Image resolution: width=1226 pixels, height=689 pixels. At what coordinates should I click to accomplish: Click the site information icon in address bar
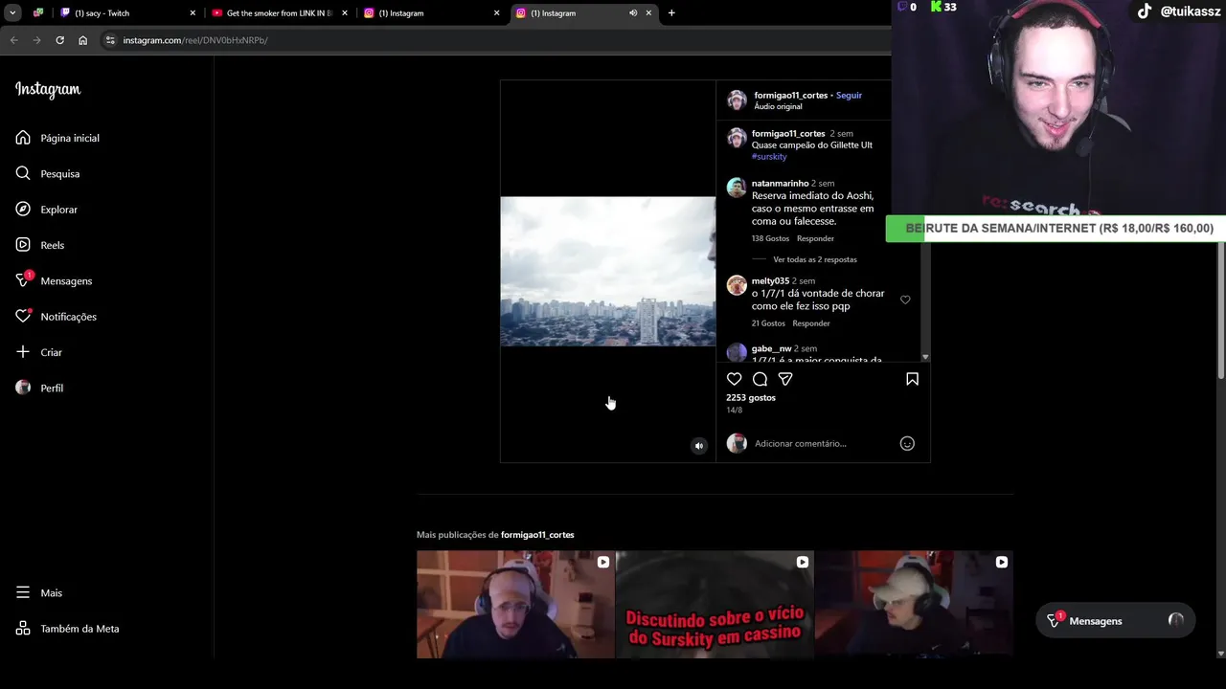(110, 40)
